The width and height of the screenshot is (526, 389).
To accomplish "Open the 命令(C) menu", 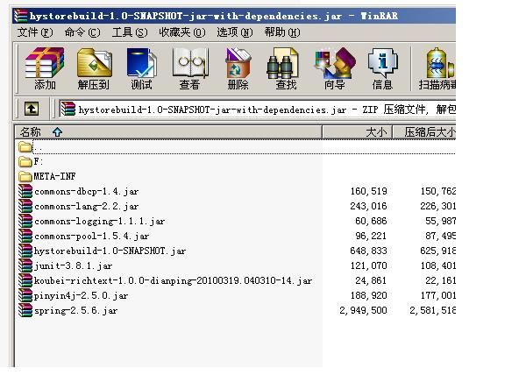I will (x=82, y=32).
